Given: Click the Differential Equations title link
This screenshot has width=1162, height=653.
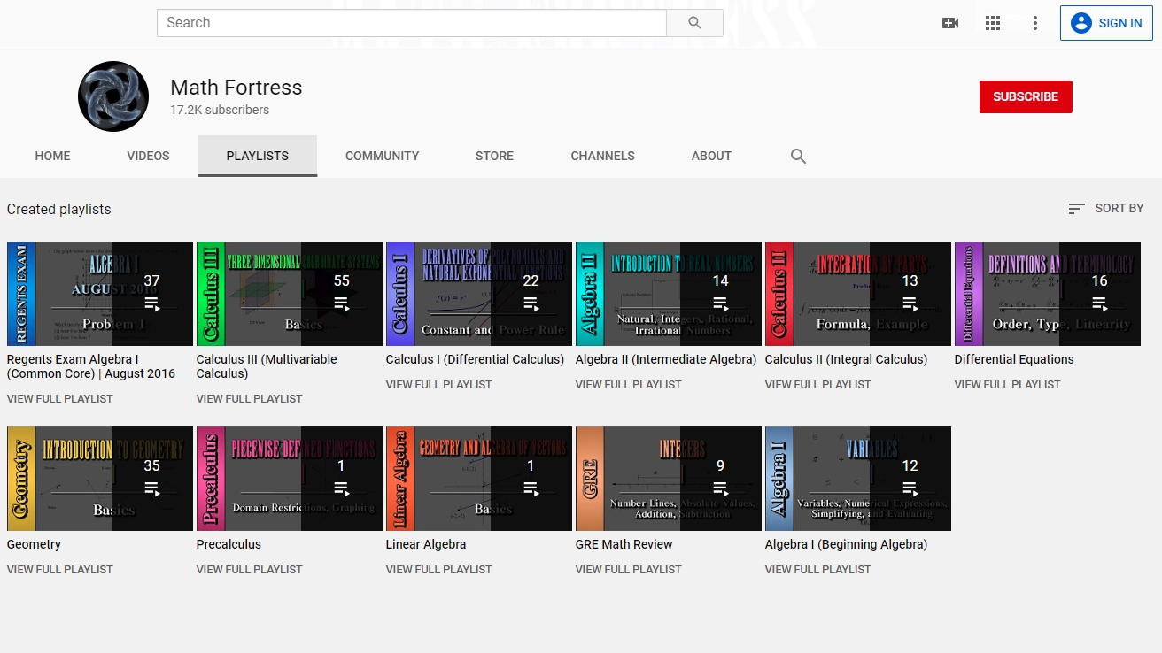Looking at the screenshot, I should coord(1014,359).
